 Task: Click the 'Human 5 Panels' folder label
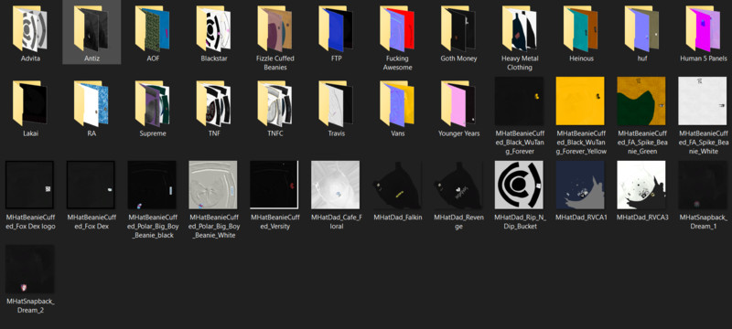(703, 58)
